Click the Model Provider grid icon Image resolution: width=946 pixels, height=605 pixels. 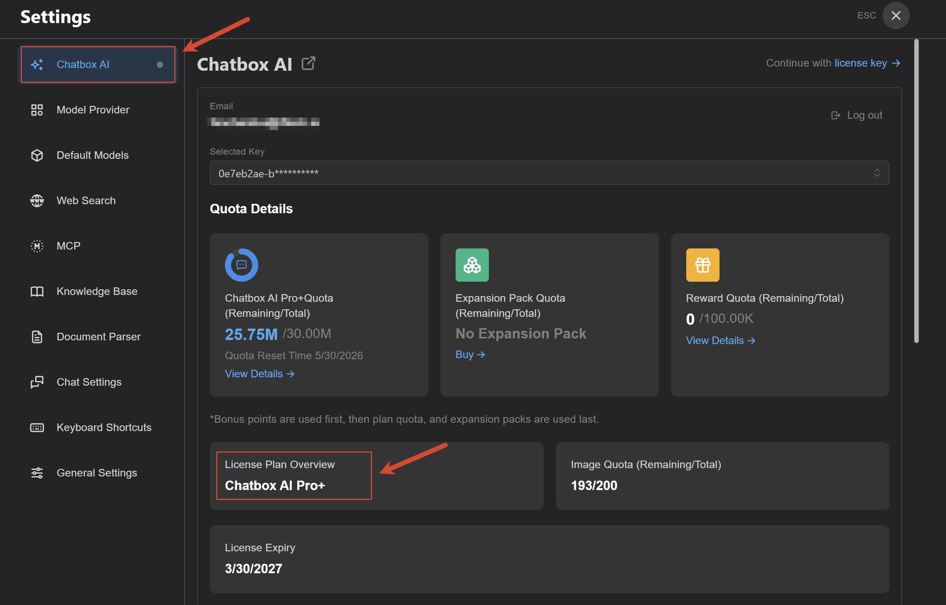(37, 110)
